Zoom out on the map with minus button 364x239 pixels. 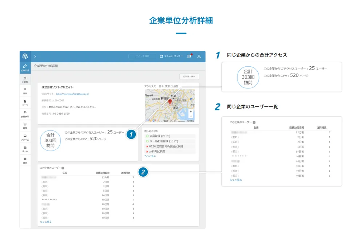[191, 116]
